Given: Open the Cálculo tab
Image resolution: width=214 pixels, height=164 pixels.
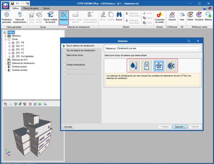Looking at the screenshot, I should 46,8.
